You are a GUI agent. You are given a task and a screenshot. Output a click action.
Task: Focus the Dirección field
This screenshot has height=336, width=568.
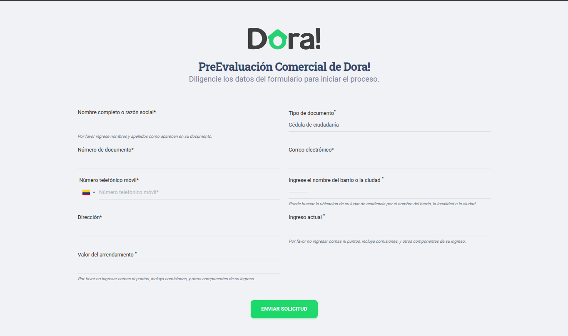point(179,229)
